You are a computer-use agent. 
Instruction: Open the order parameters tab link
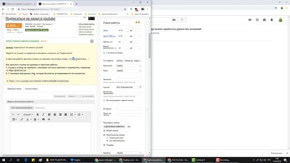coord(14,89)
